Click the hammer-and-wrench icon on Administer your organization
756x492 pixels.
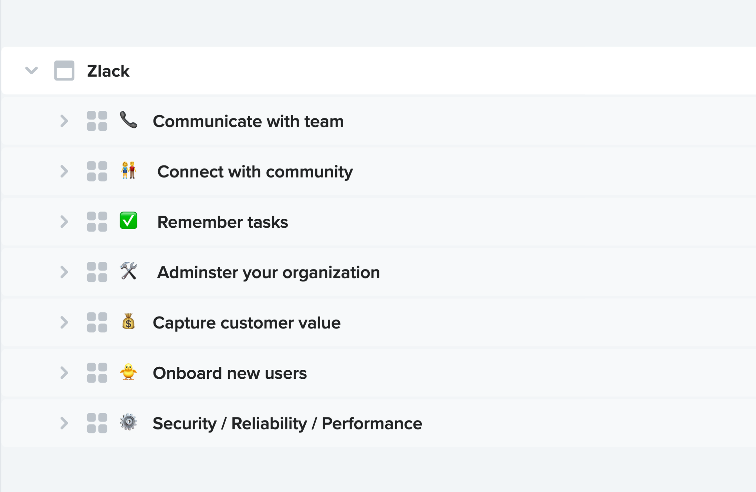128,272
